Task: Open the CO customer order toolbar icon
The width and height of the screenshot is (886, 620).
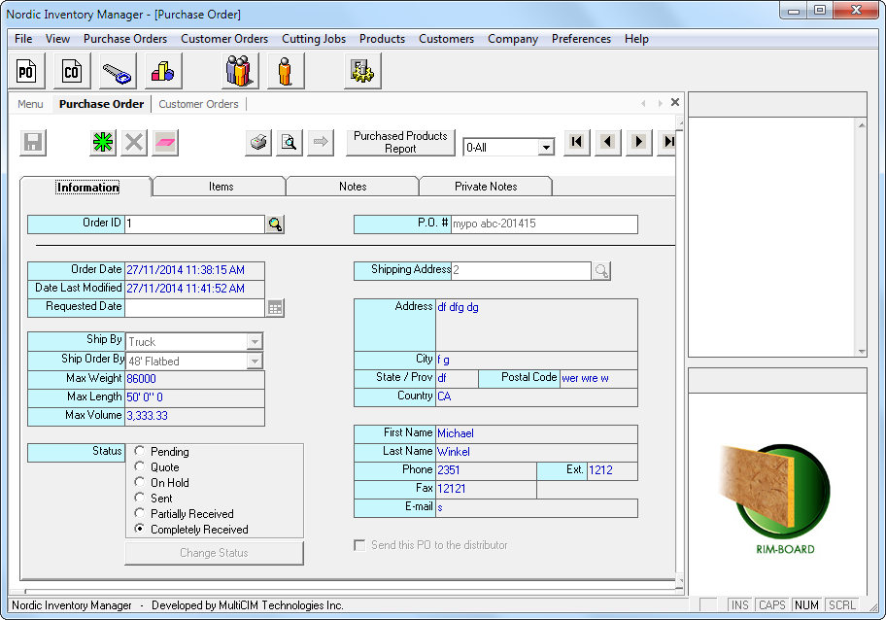Action: (72, 71)
